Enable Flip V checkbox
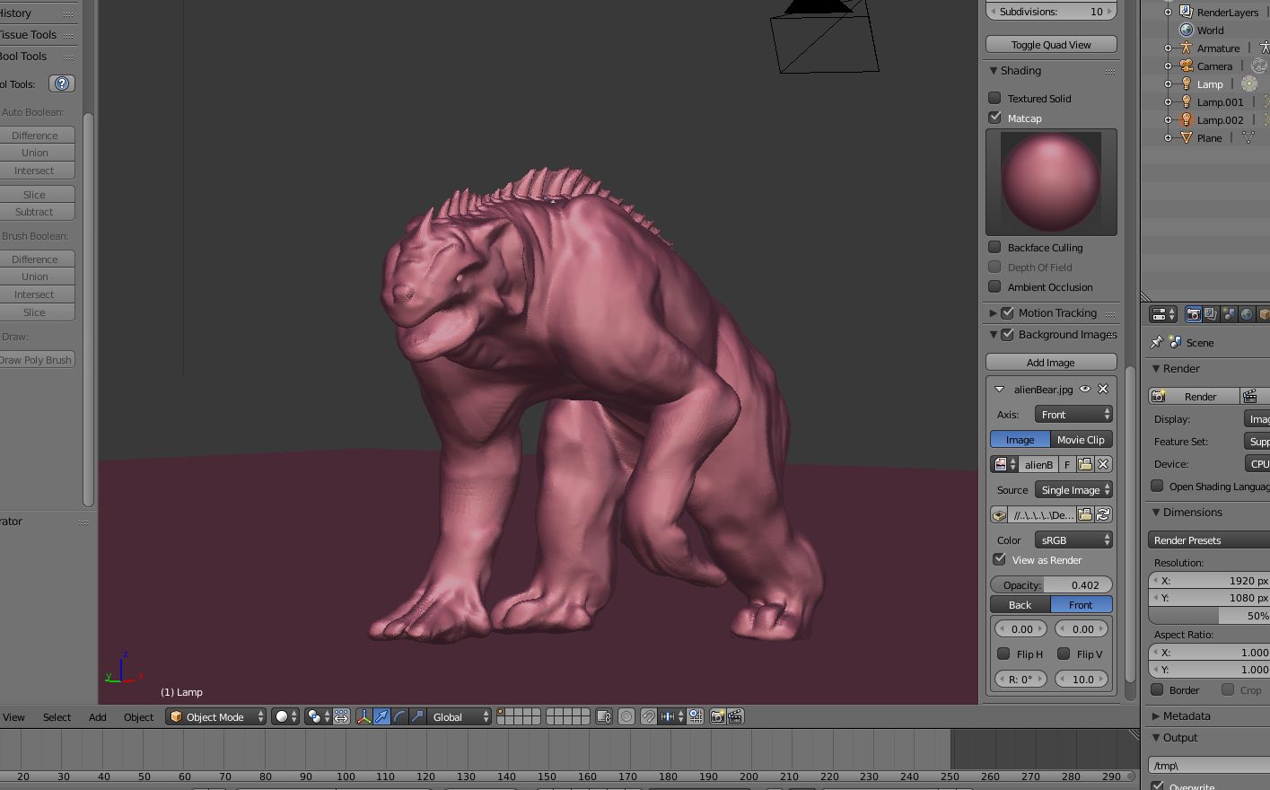Viewport: 1270px width, 790px height. click(1064, 654)
